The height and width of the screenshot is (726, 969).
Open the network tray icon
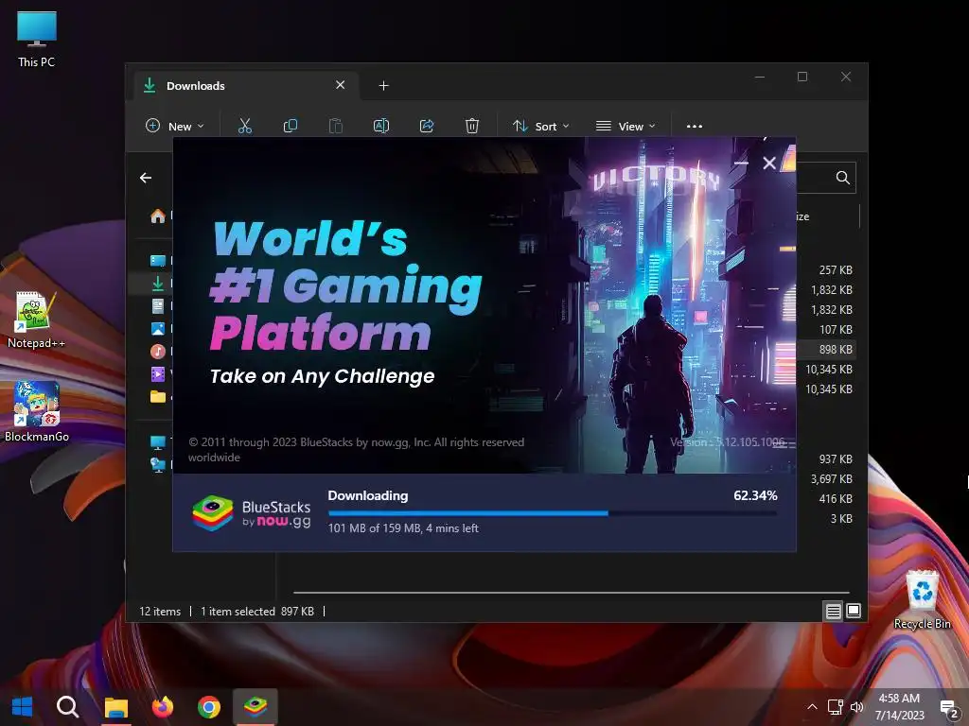click(x=835, y=707)
